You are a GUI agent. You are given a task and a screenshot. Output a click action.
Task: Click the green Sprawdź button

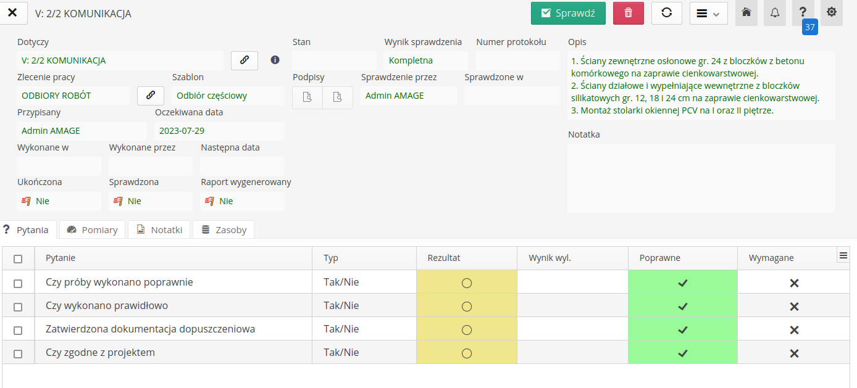click(x=568, y=13)
